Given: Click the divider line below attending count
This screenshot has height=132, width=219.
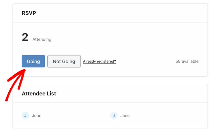Looking at the screenshot, I should (x=110, y=49).
